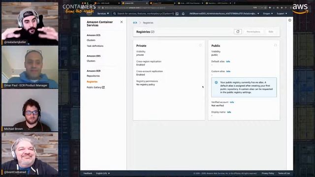Click the Omar Paul video thumbnail
Viewport: 315px width, 177px height.
(x=30, y=67)
